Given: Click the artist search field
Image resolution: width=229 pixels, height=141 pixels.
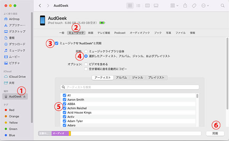Looking at the screenshot, I should 129,87.
